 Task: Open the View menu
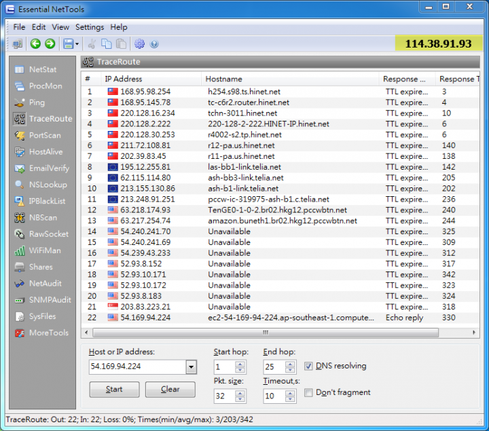60,27
